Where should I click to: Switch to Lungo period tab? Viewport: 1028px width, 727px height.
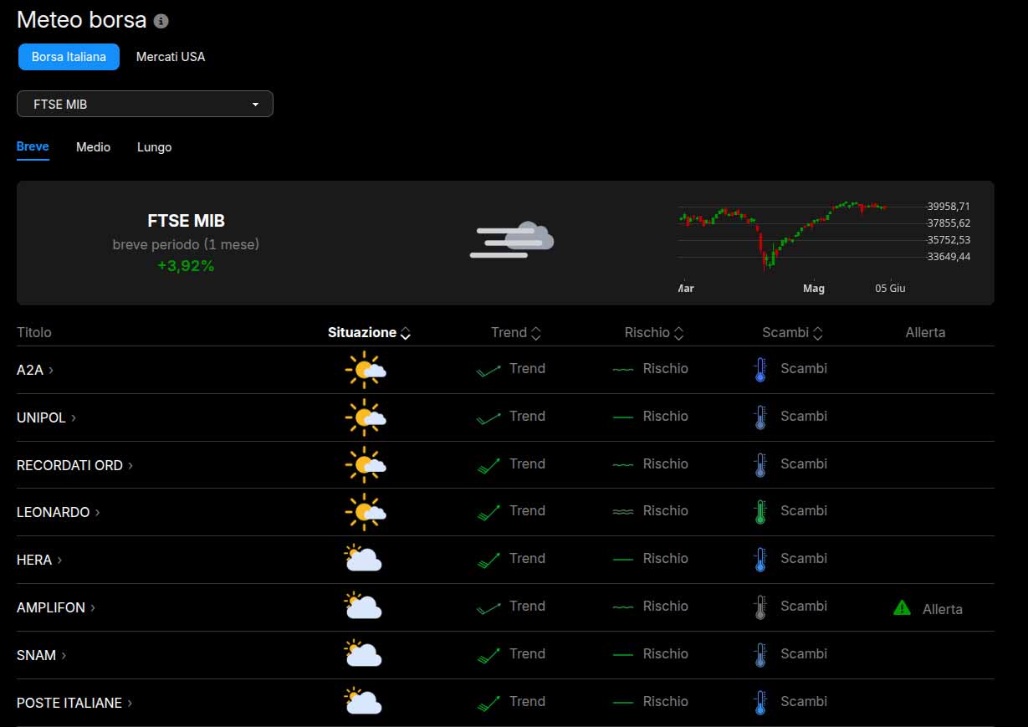point(154,147)
